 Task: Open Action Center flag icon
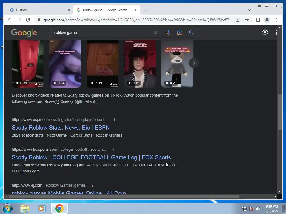click(251, 209)
